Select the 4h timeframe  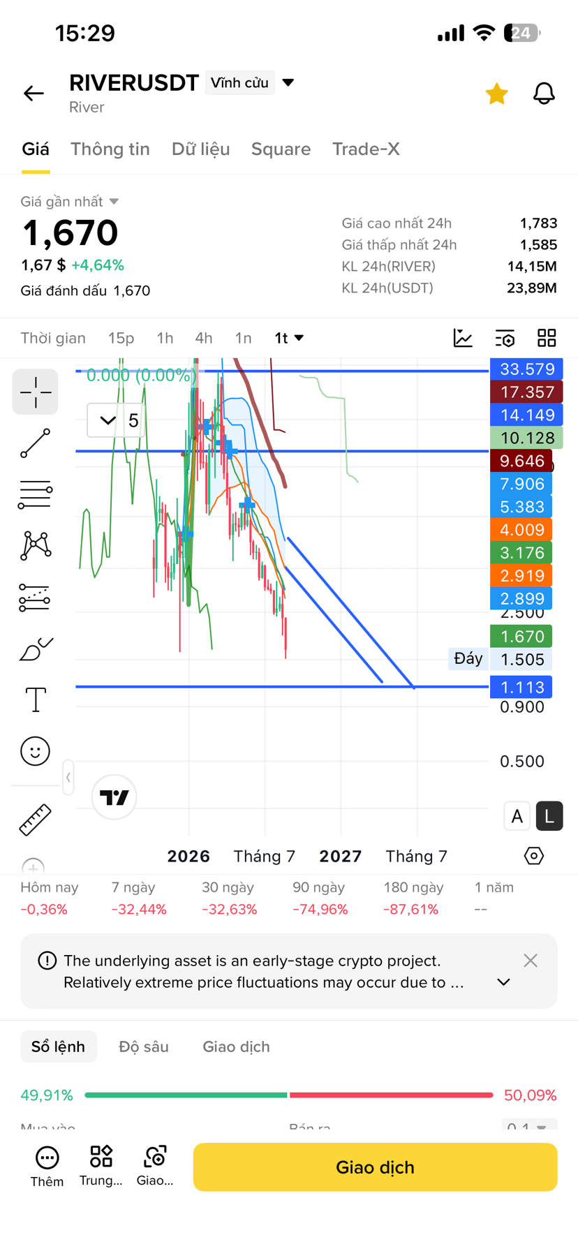[x=204, y=338]
